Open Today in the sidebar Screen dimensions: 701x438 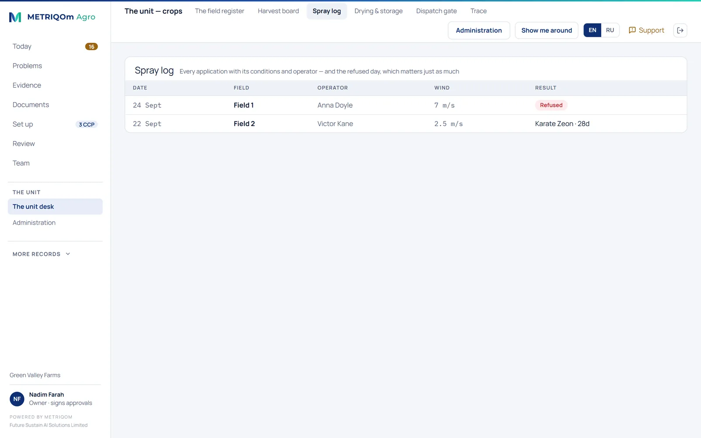click(x=55, y=46)
